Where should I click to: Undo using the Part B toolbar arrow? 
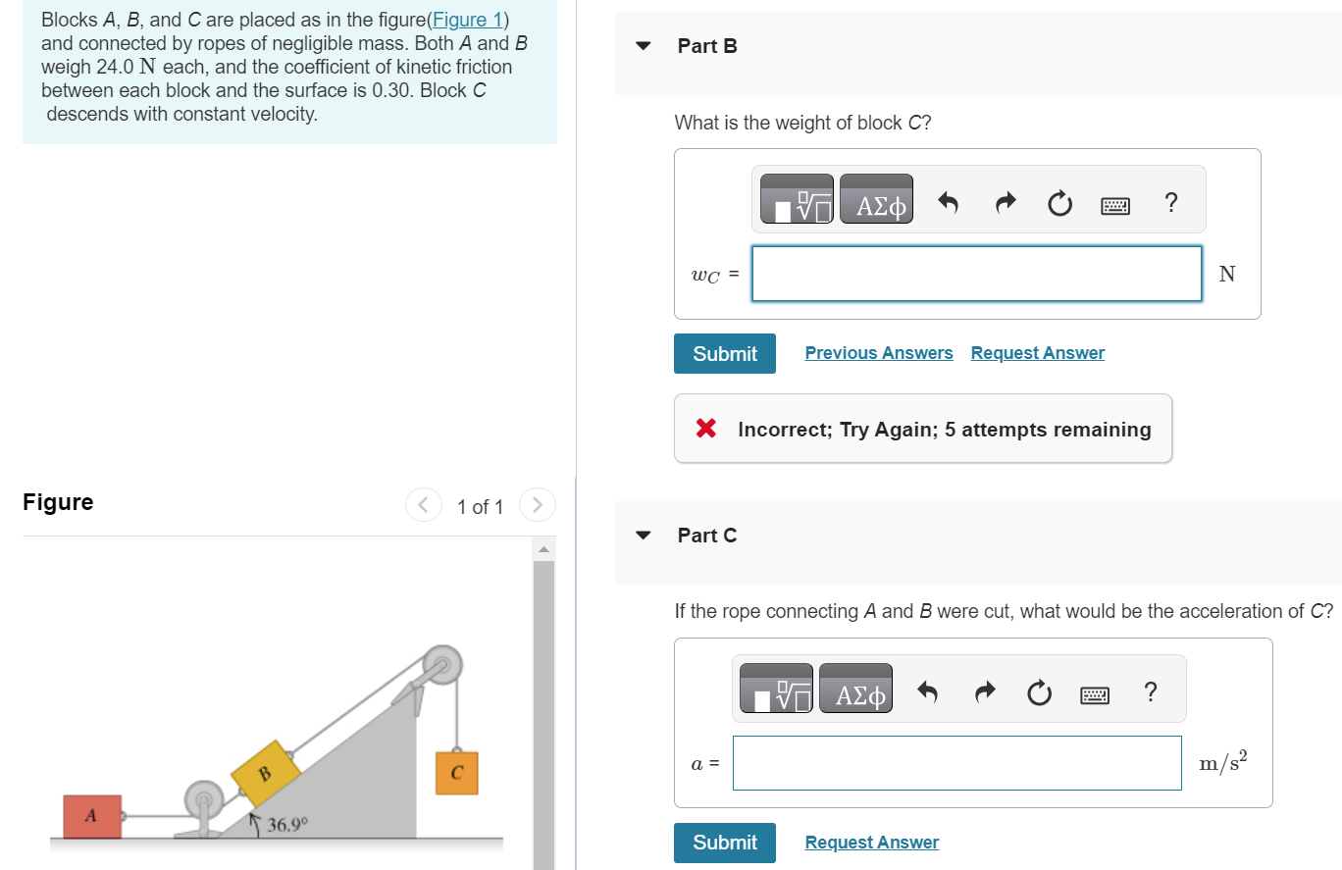coord(948,202)
